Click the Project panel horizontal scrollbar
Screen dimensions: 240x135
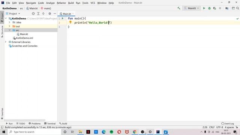click(x=25, y=120)
